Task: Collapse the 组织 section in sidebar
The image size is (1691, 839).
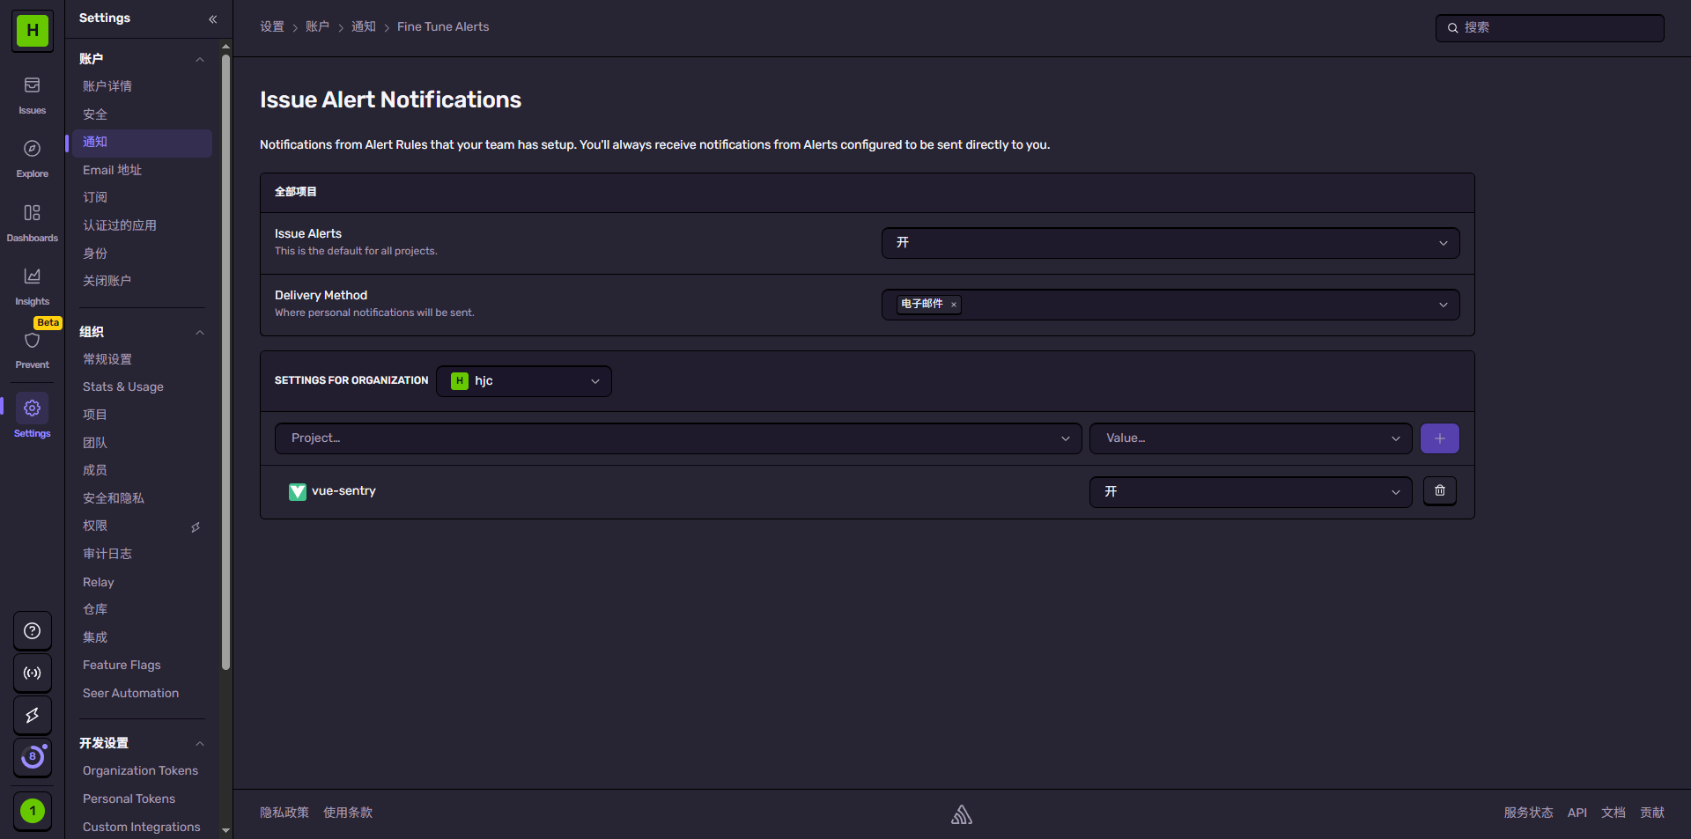Action: pyautogui.click(x=200, y=333)
